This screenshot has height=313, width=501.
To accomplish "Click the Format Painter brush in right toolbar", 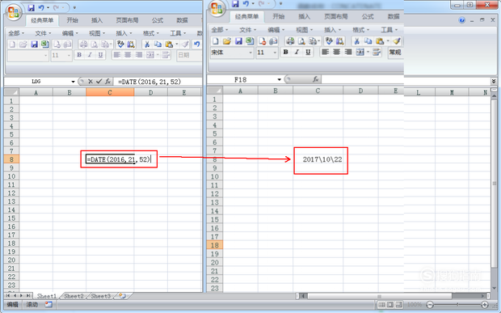I will [x=397, y=41].
